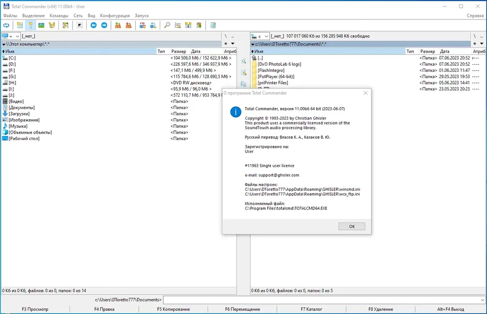Open right panel drive dropdown showing c
487x314 pixels.
[260, 36]
